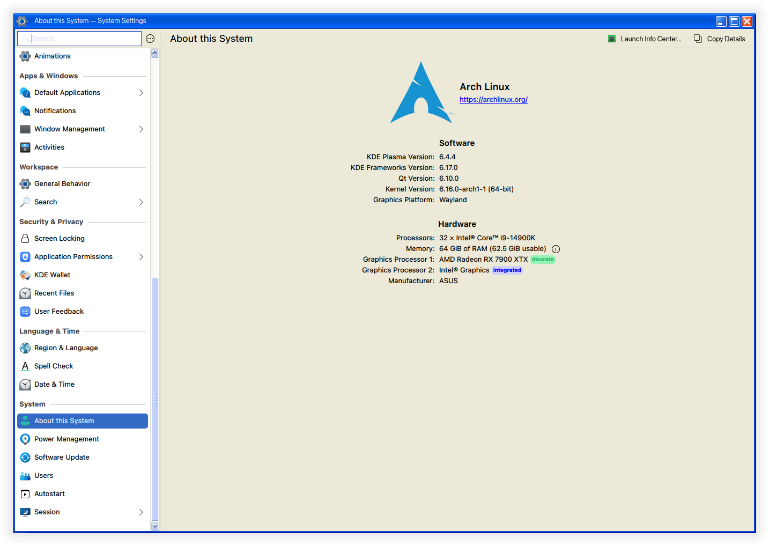This screenshot has height=546, width=769.
Task: Click the Qt Version value 6.10.0
Action: coord(449,179)
